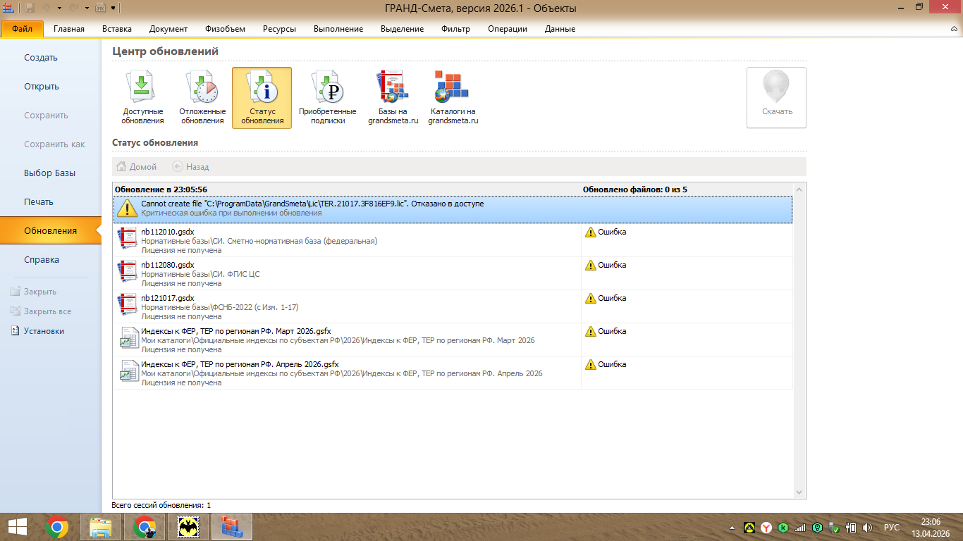Switch to the Главная ribbon tab
Image resolution: width=963 pixels, height=541 pixels.
(69, 29)
